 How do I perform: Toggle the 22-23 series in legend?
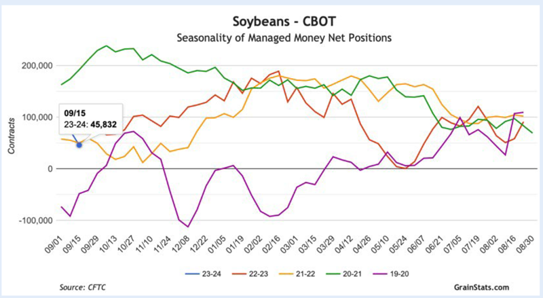tap(250, 274)
